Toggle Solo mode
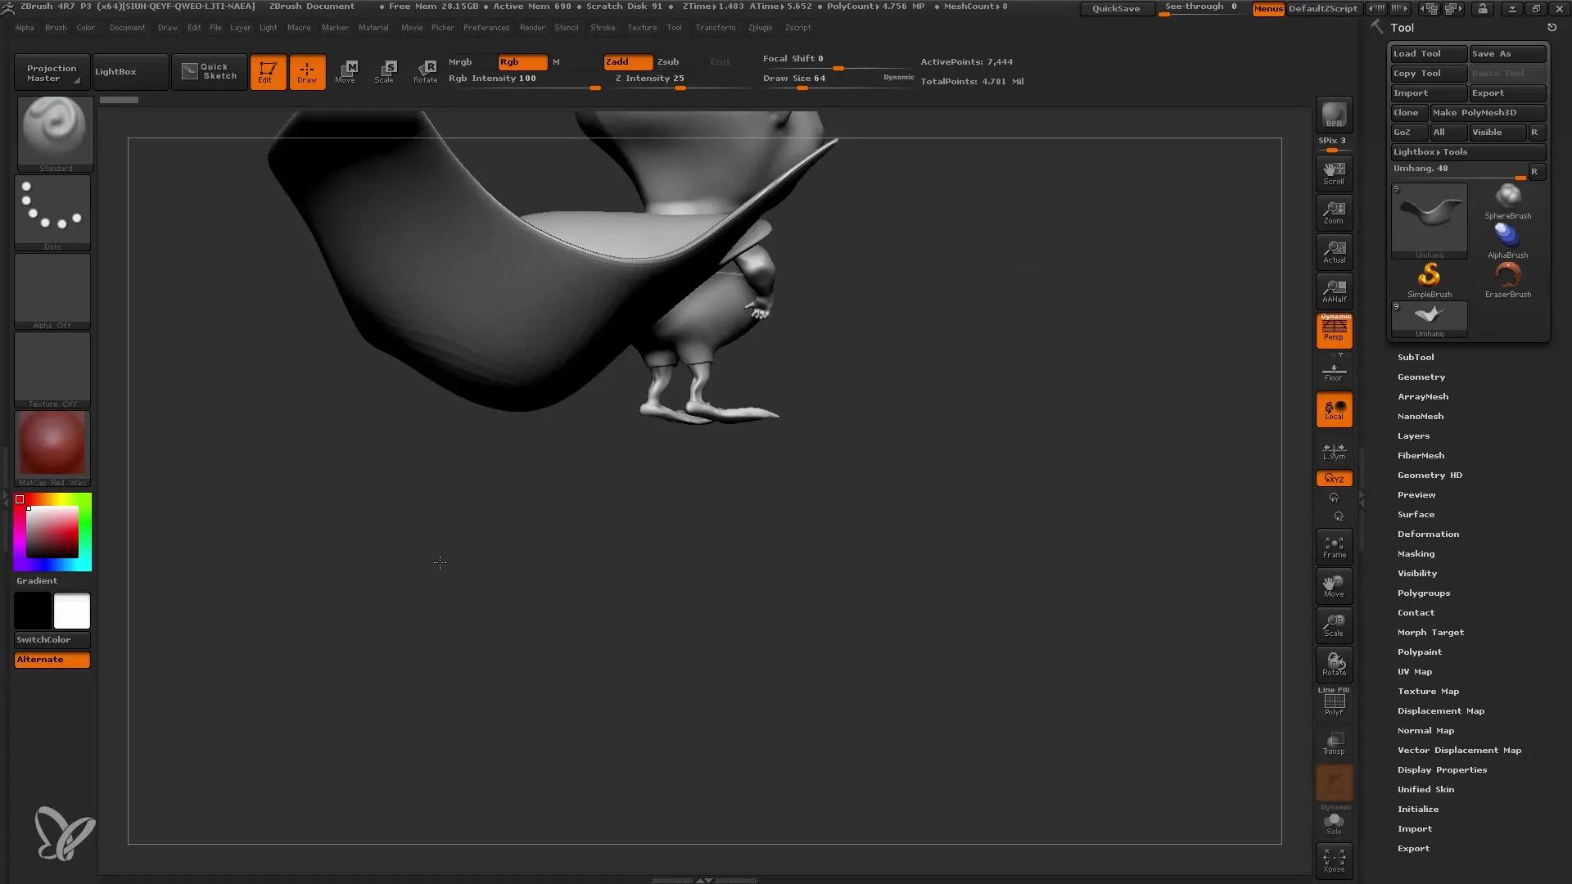Screen dimensions: 1572x884 1334,822
